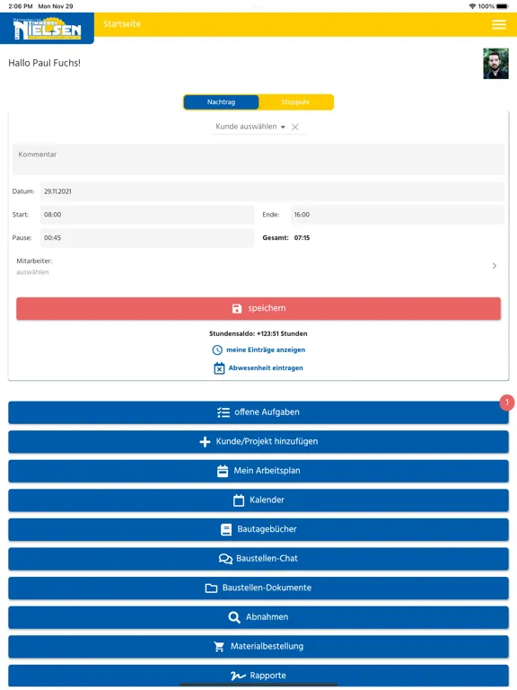Expand the Mitarbeiter selection chevron
Image resolution: width=517 pixels, height=690 pixels.
pos(495,266)
